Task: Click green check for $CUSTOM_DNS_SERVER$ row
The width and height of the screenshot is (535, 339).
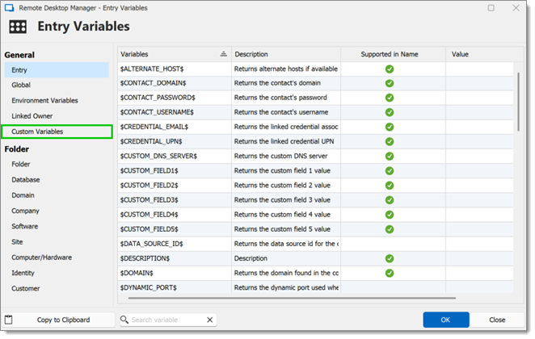Action: point(390,157)
